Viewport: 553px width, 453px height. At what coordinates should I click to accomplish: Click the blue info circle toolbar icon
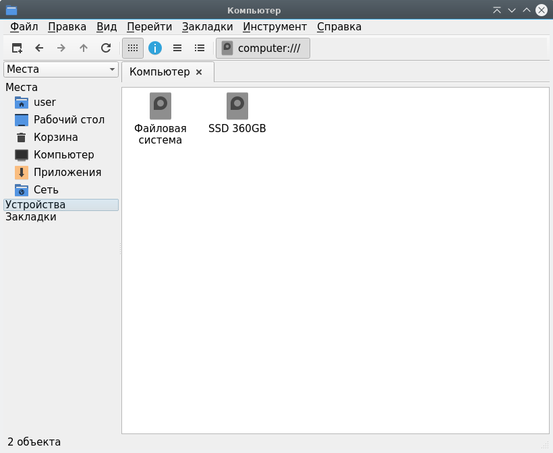155,48
